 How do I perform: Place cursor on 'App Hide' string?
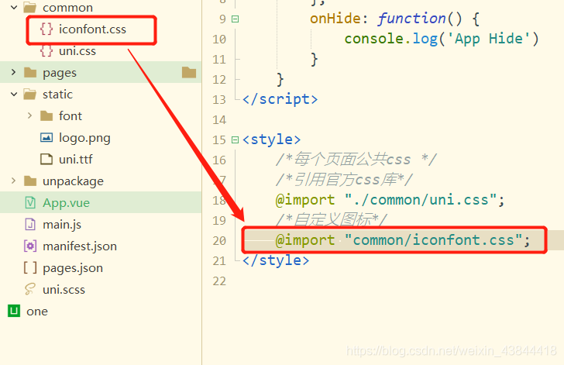point(488,39)
